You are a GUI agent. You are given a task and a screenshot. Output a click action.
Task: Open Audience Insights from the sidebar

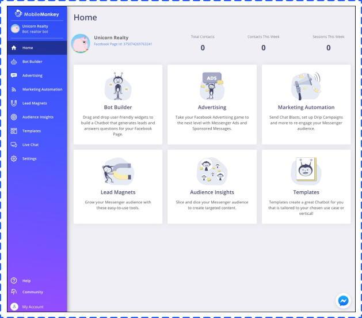[x=37, y=117]
